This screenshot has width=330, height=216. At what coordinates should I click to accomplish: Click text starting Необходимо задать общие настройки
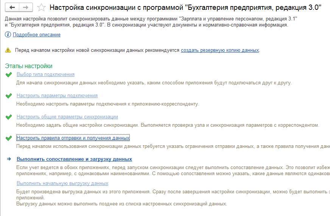(168, 125)
